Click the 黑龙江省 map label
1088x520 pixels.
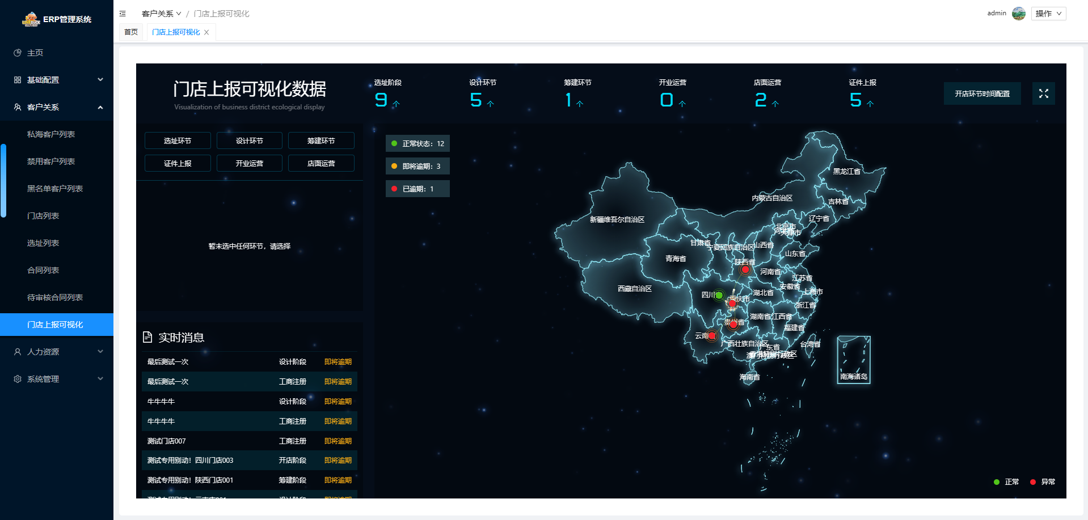(847, 171)
